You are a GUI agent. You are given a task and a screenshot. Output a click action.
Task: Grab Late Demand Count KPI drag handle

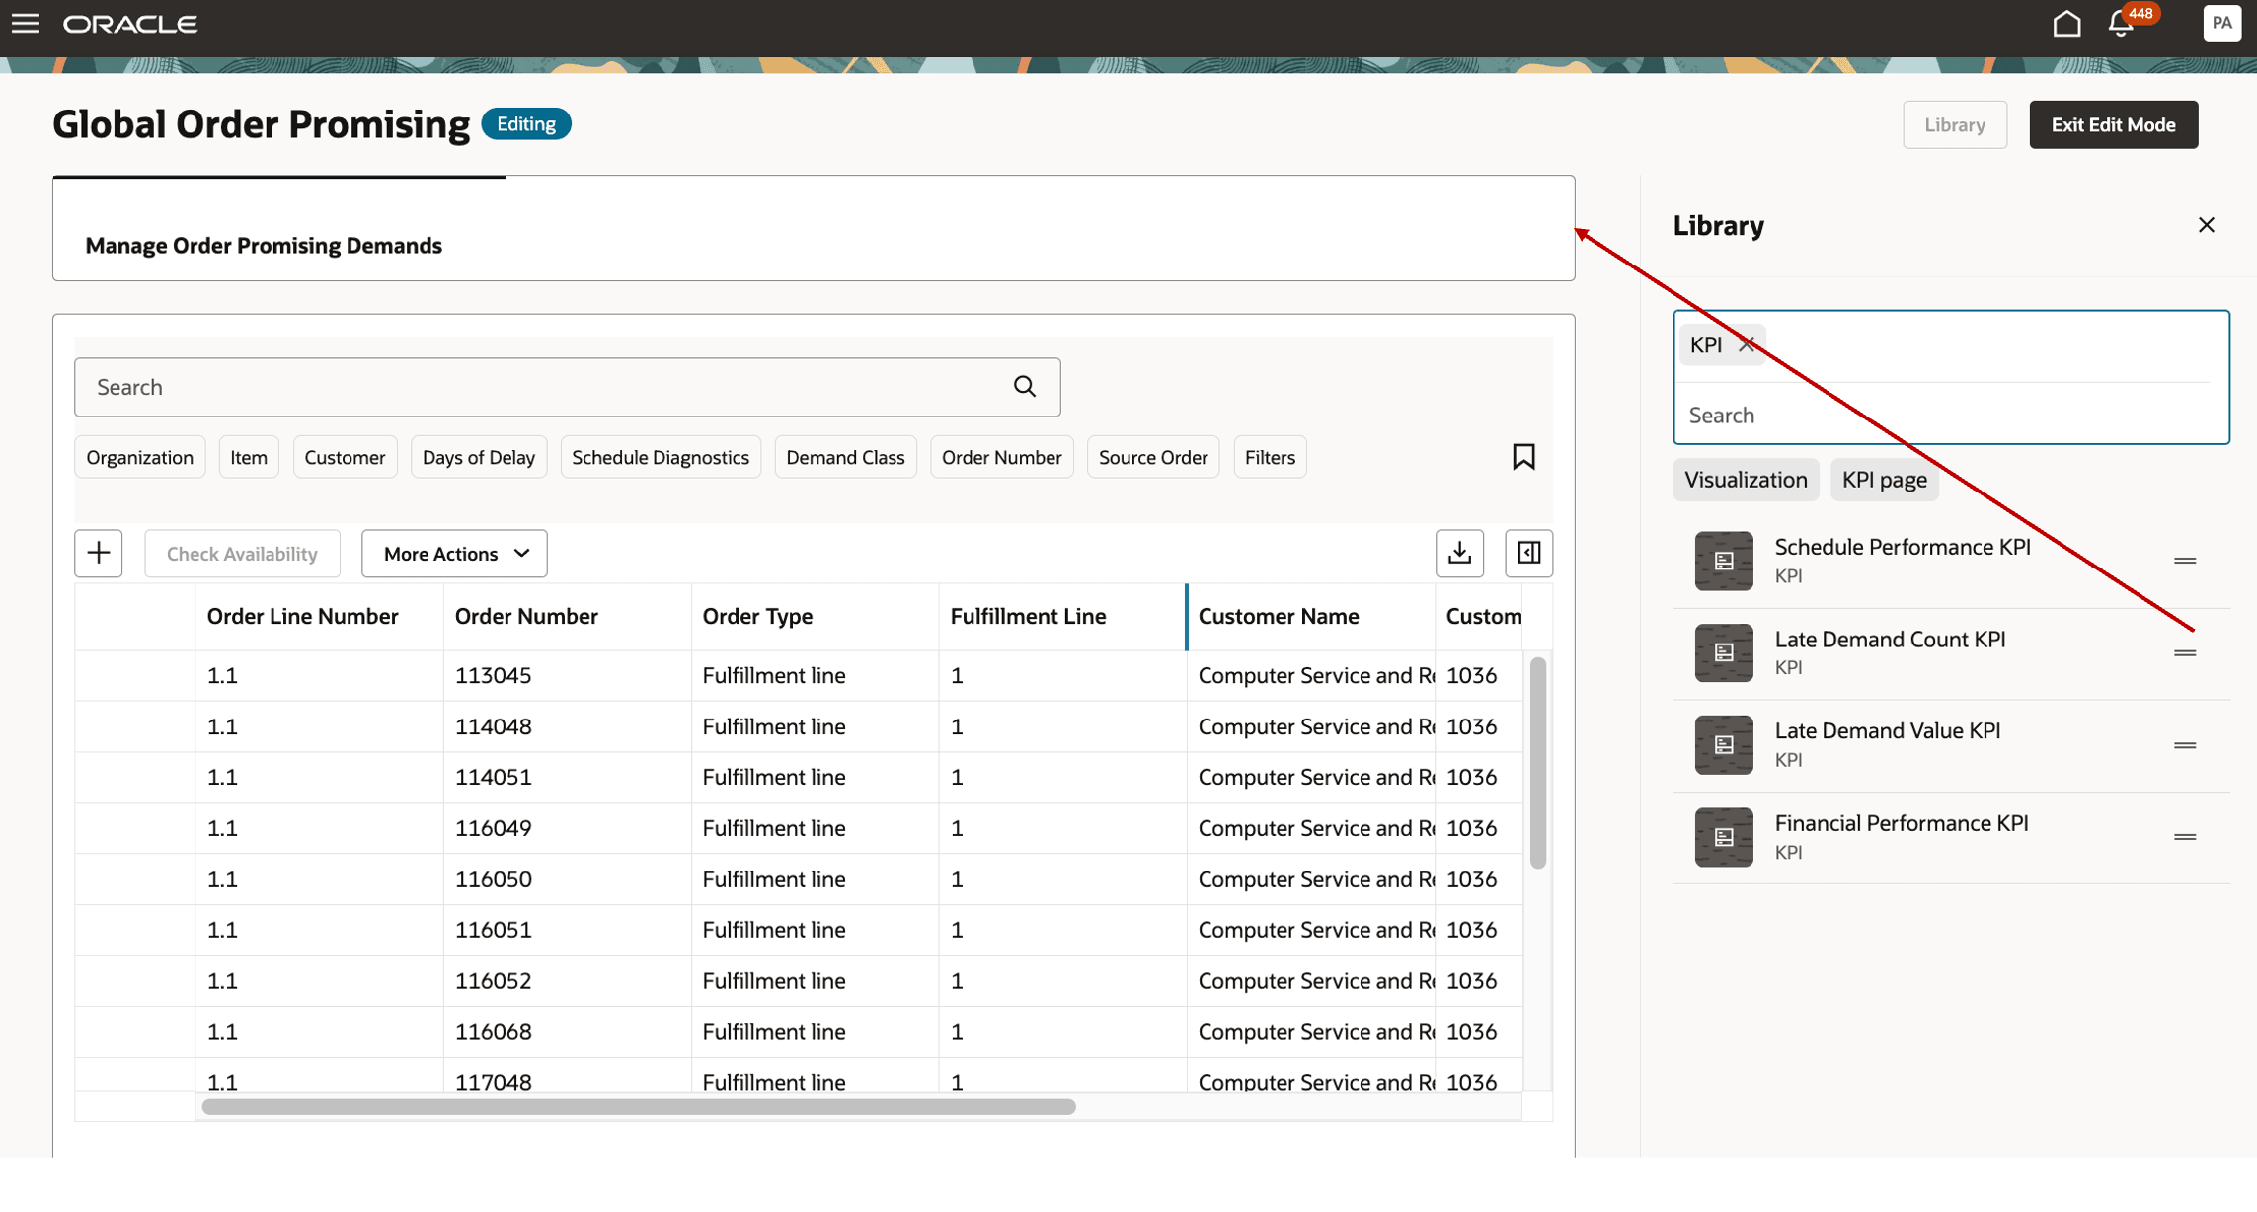click(2185, 652)
